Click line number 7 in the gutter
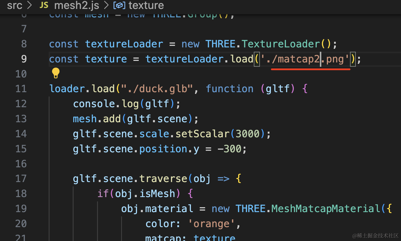The height and width of the screenshot is (241, 401). 24,29
